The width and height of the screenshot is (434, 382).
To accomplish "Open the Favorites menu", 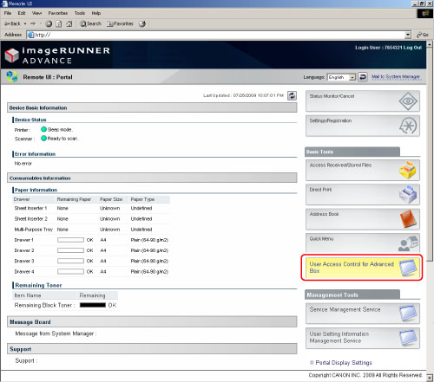I will point(58,13).
